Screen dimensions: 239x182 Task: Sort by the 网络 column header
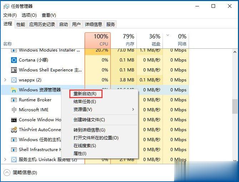[x=176, y=41]
